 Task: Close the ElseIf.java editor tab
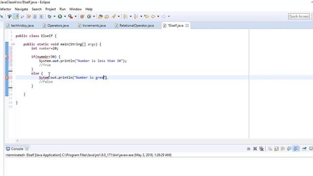(187, 25)
